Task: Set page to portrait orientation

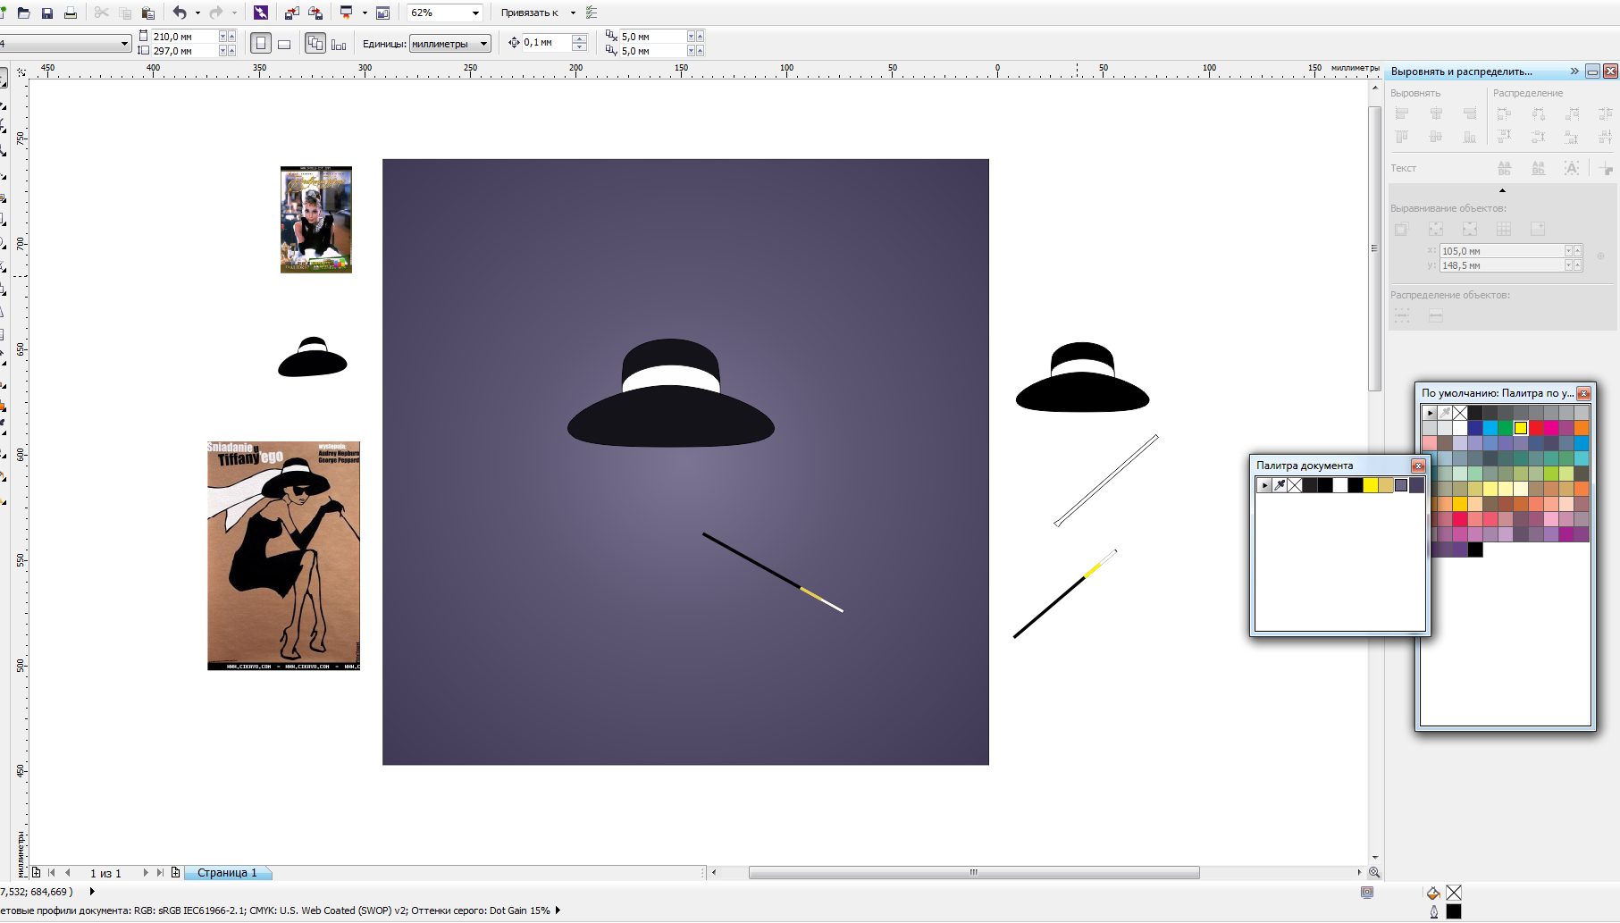Action: 260,43
